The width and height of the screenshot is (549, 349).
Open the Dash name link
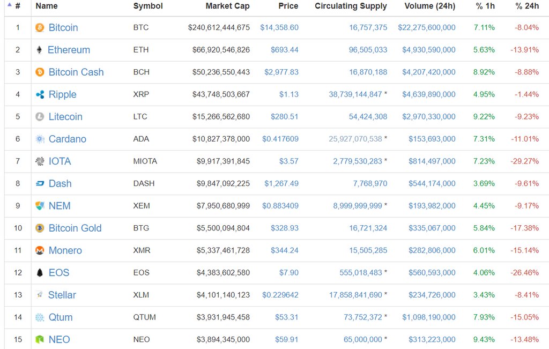coord(60,183)
